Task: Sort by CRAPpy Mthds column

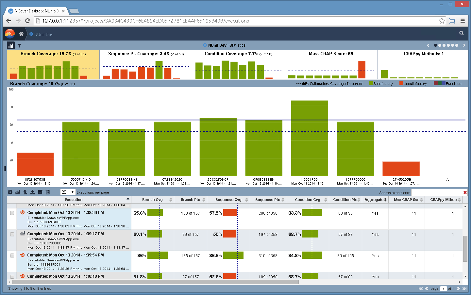Action: [444, 200]
